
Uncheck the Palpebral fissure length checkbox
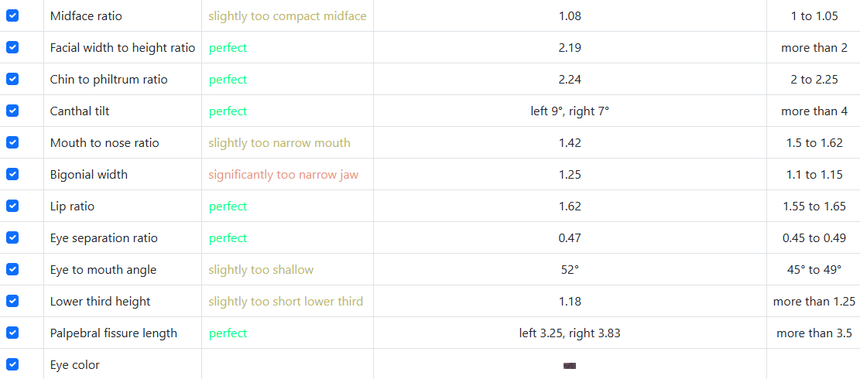click(x=12, y=333)
